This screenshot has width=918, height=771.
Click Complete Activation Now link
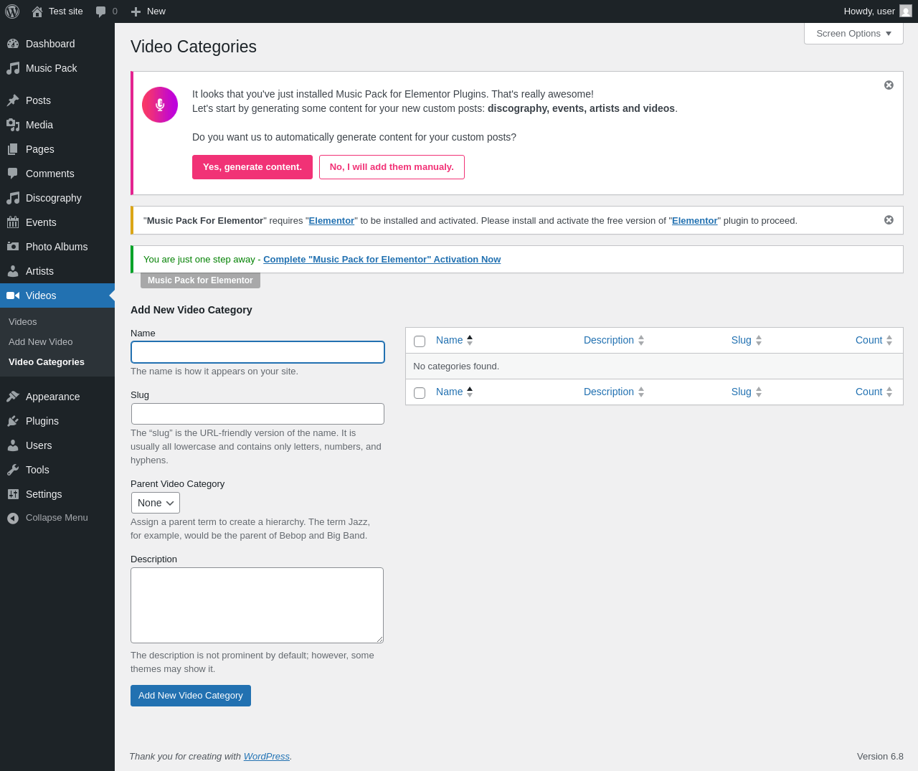point(382,260)
